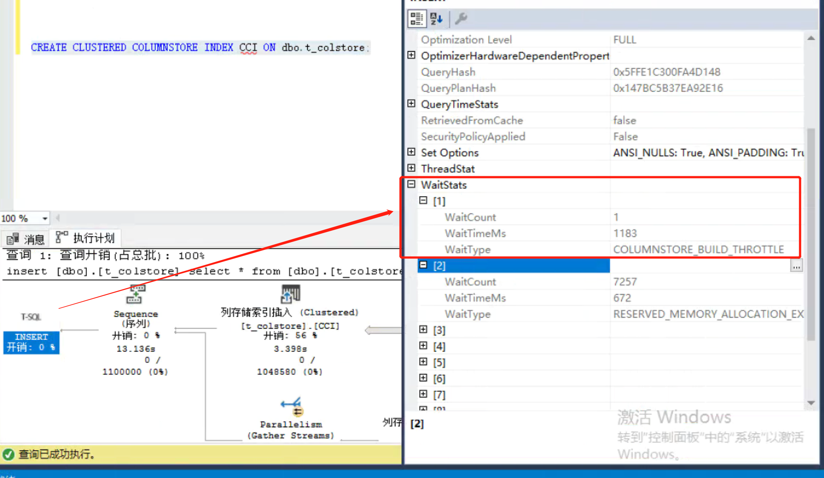This screenshot has width=824, height=478.
Task: Sort properties alphabetically using the A-Z icon
Action: (x=436, y=18)
